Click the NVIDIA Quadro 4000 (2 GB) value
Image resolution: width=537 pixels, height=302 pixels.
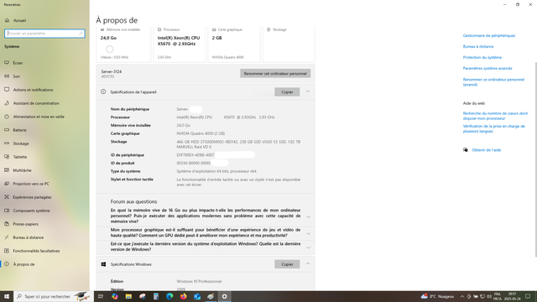[201, 133]
